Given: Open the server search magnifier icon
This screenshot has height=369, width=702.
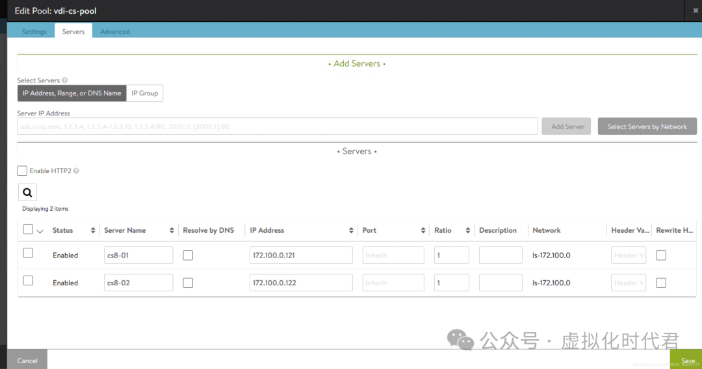Looking at the screenshot, I should click(x=27, y=193).
